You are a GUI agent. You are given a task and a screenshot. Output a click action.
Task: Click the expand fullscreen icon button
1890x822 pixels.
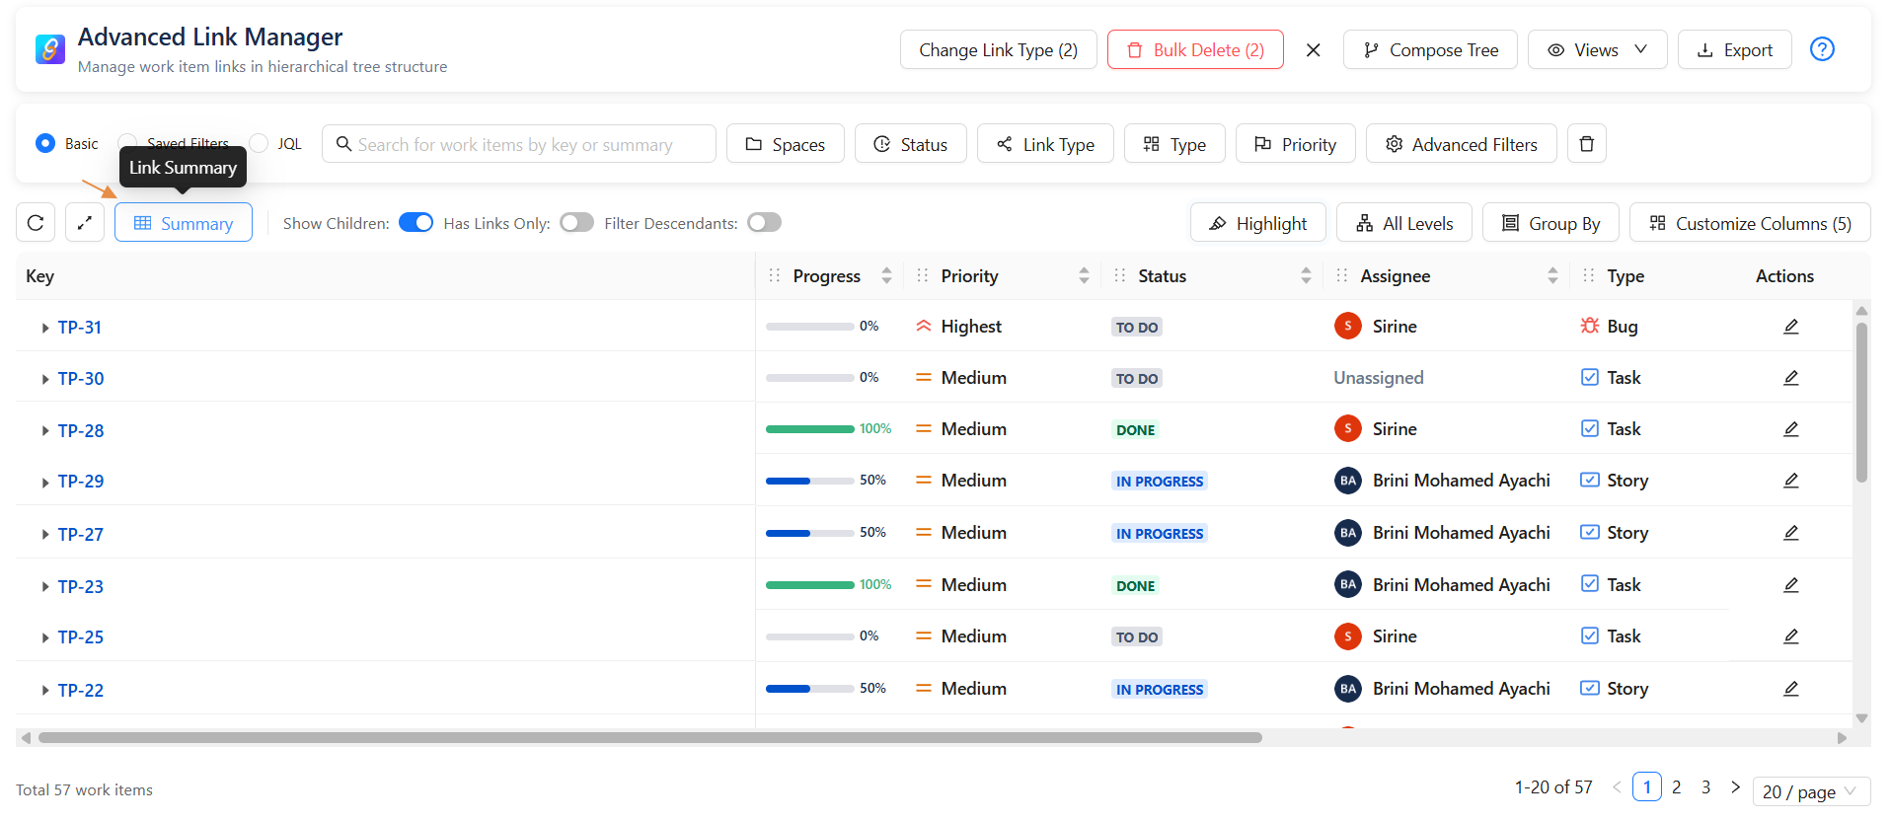[85, 223]
